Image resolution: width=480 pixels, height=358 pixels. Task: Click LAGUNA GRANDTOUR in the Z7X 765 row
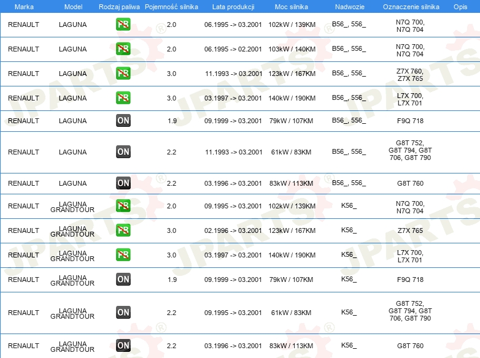(72, 232)
